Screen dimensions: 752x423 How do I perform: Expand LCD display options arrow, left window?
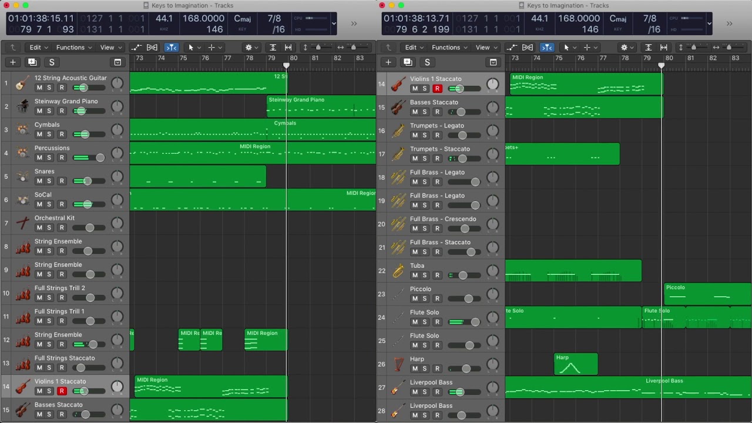tap(334, 24)
